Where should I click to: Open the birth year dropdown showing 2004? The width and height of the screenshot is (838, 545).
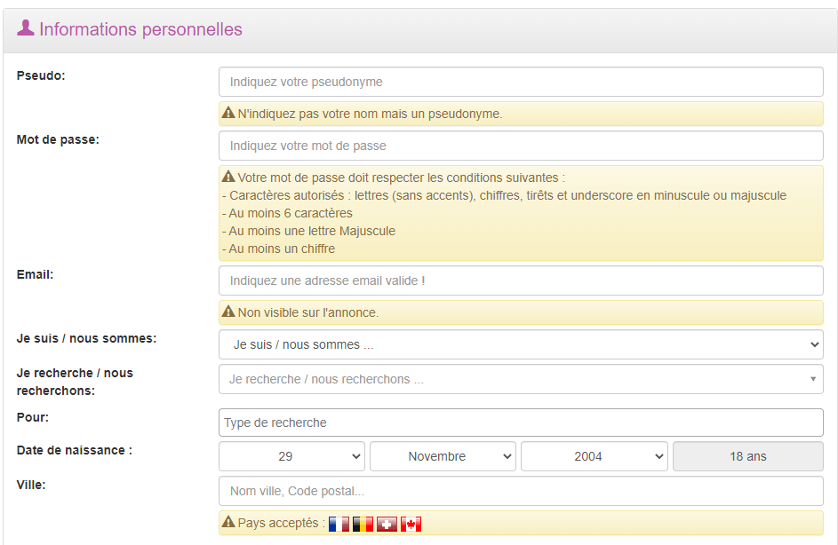[x=595, y=456]
